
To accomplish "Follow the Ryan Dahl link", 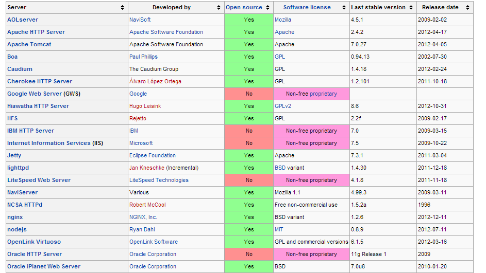I will (x=142, y=230).
